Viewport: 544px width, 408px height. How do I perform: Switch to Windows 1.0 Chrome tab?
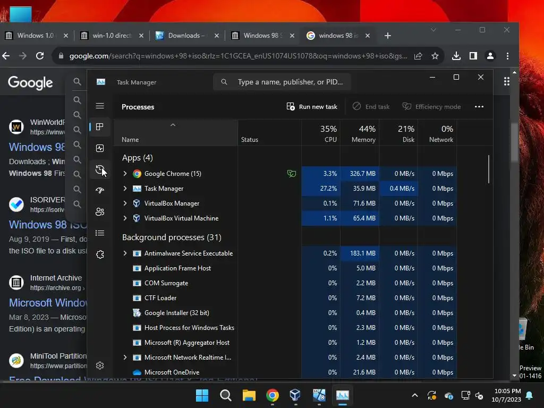[37, 36]
